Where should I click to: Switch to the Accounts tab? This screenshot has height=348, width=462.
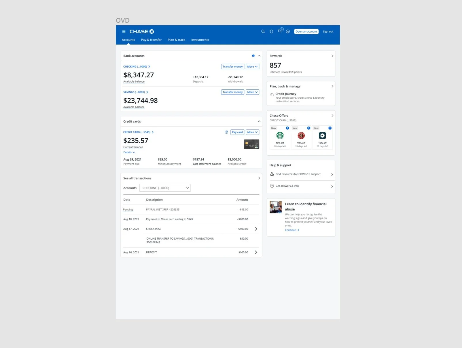tap(128, 40)
